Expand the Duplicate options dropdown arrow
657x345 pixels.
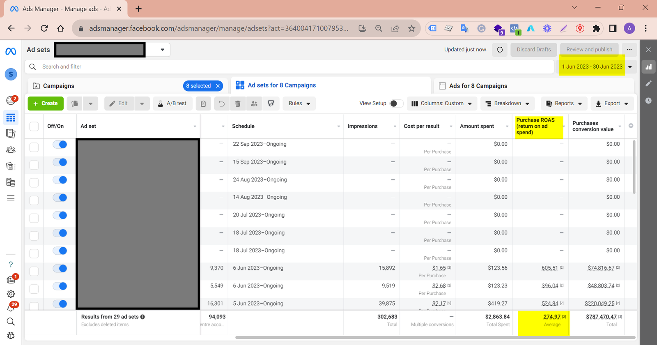point(90,103)
